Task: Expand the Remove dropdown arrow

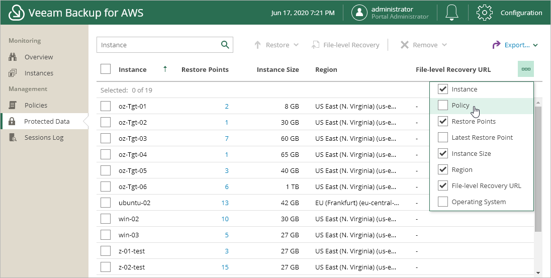Action: pos(444,45)
